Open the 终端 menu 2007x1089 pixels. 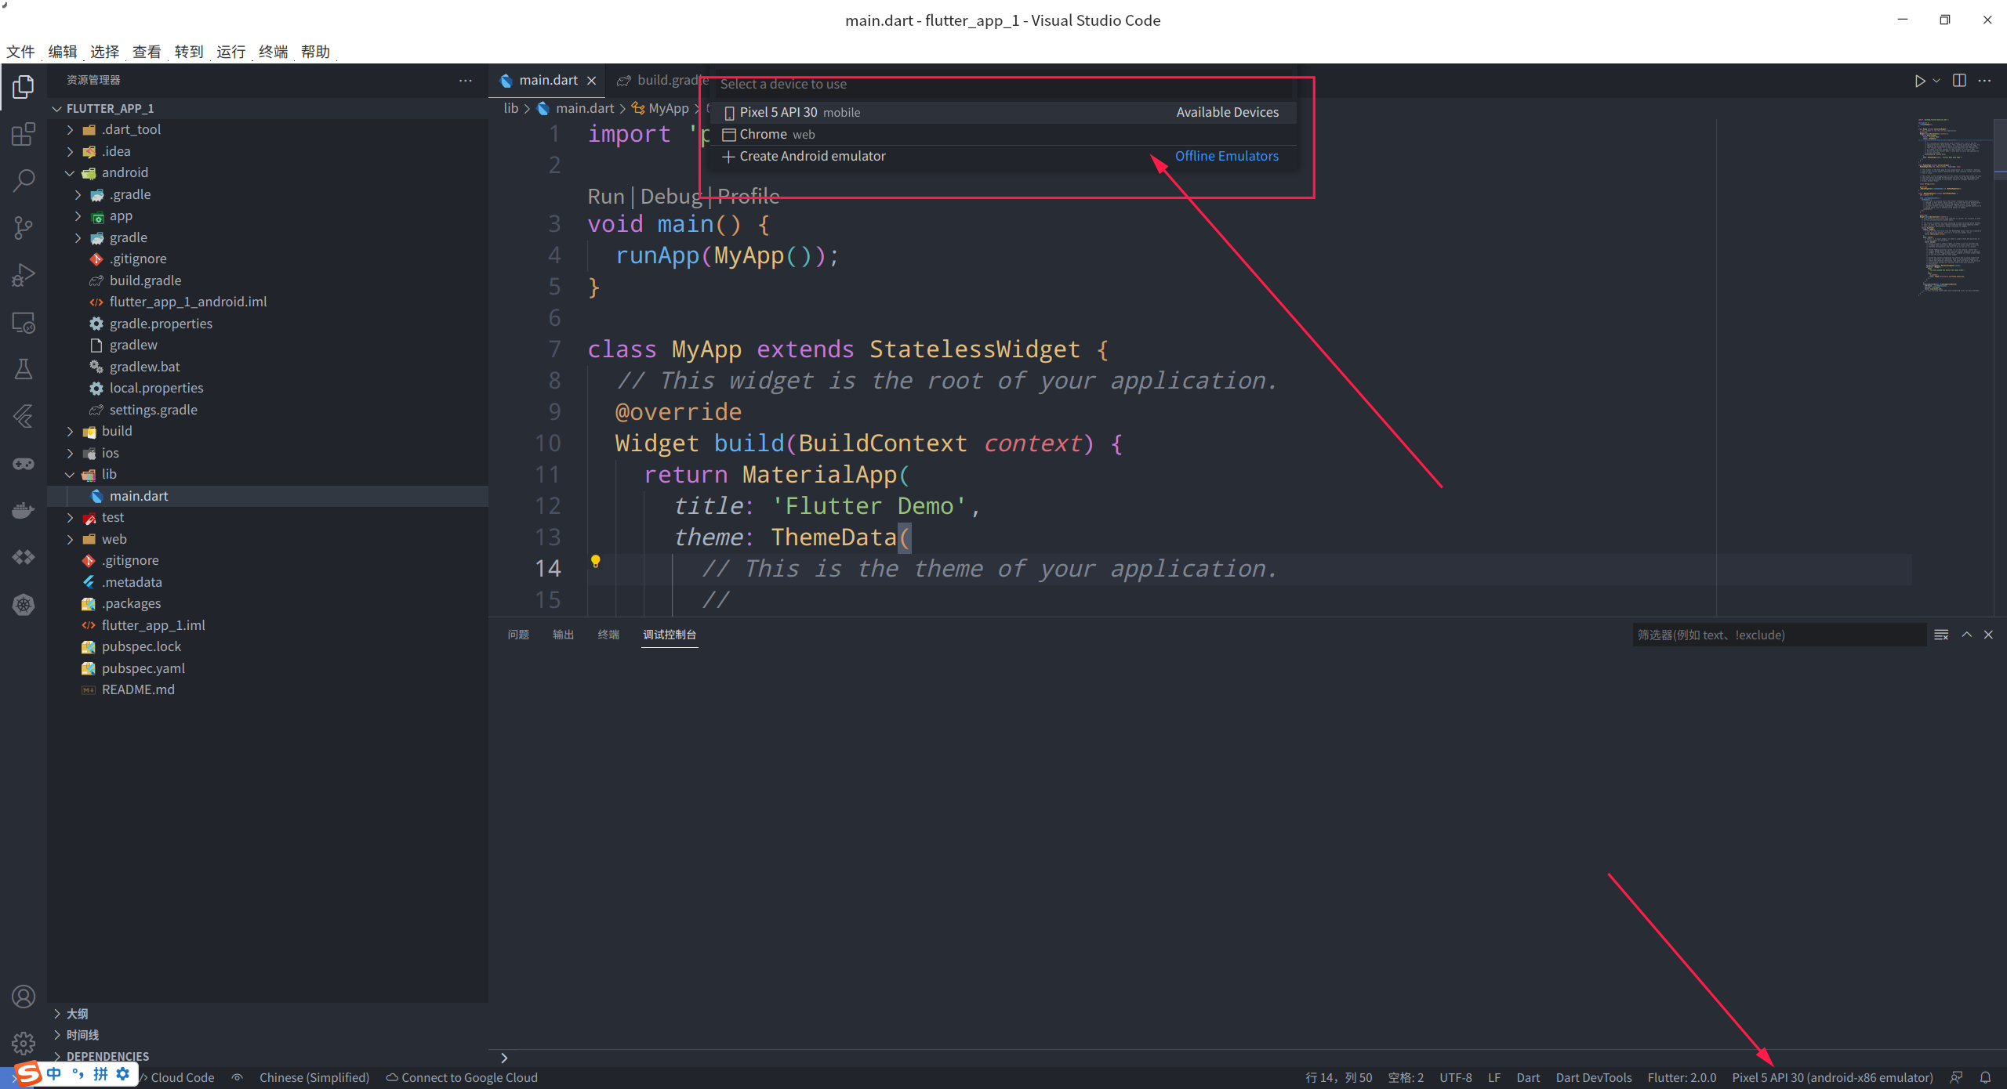[x=274, y=52]
